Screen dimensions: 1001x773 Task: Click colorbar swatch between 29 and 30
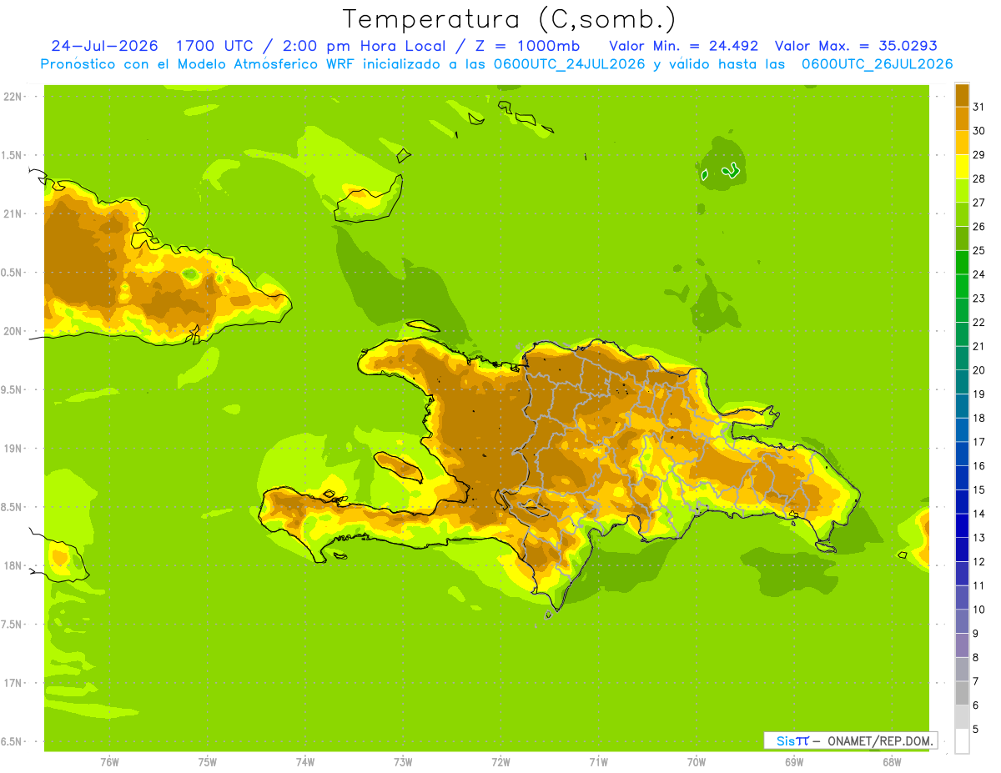(962, 143)
